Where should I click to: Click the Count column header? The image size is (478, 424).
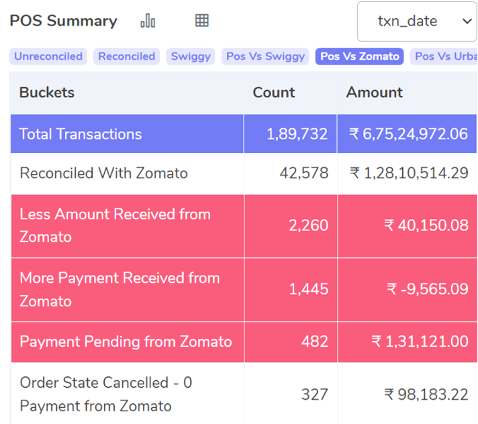274,93
